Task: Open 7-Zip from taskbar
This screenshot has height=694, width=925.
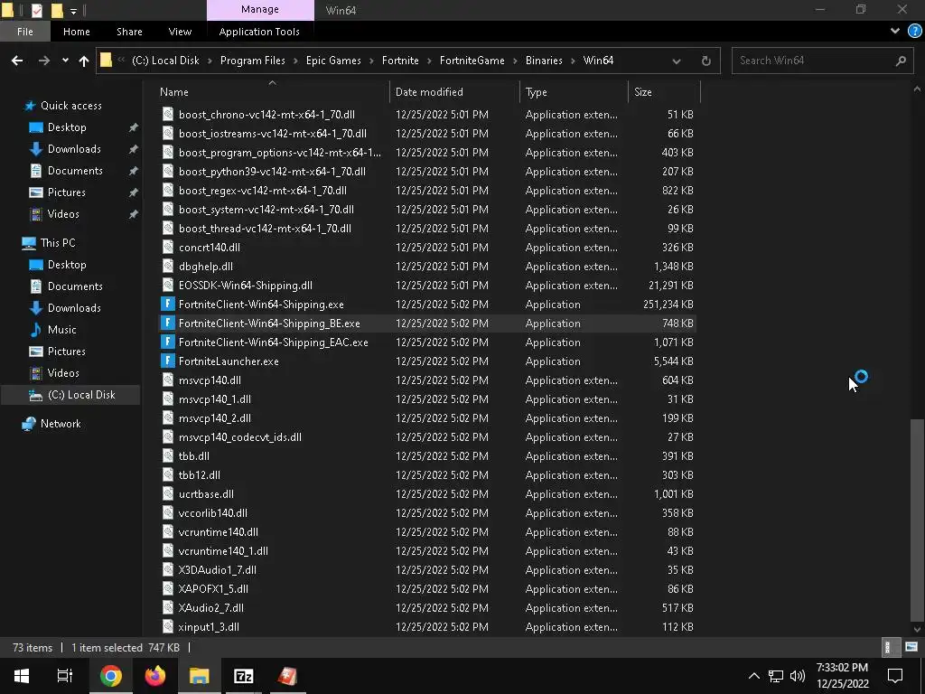Action: tap(243, 676)
